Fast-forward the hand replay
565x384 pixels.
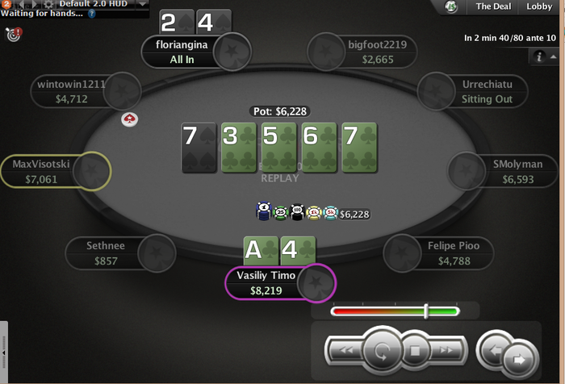tap(447, 350)
